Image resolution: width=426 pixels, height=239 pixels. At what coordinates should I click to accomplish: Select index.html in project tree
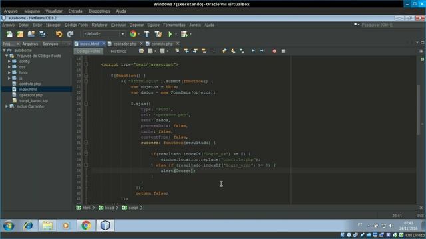coord(28,90)
